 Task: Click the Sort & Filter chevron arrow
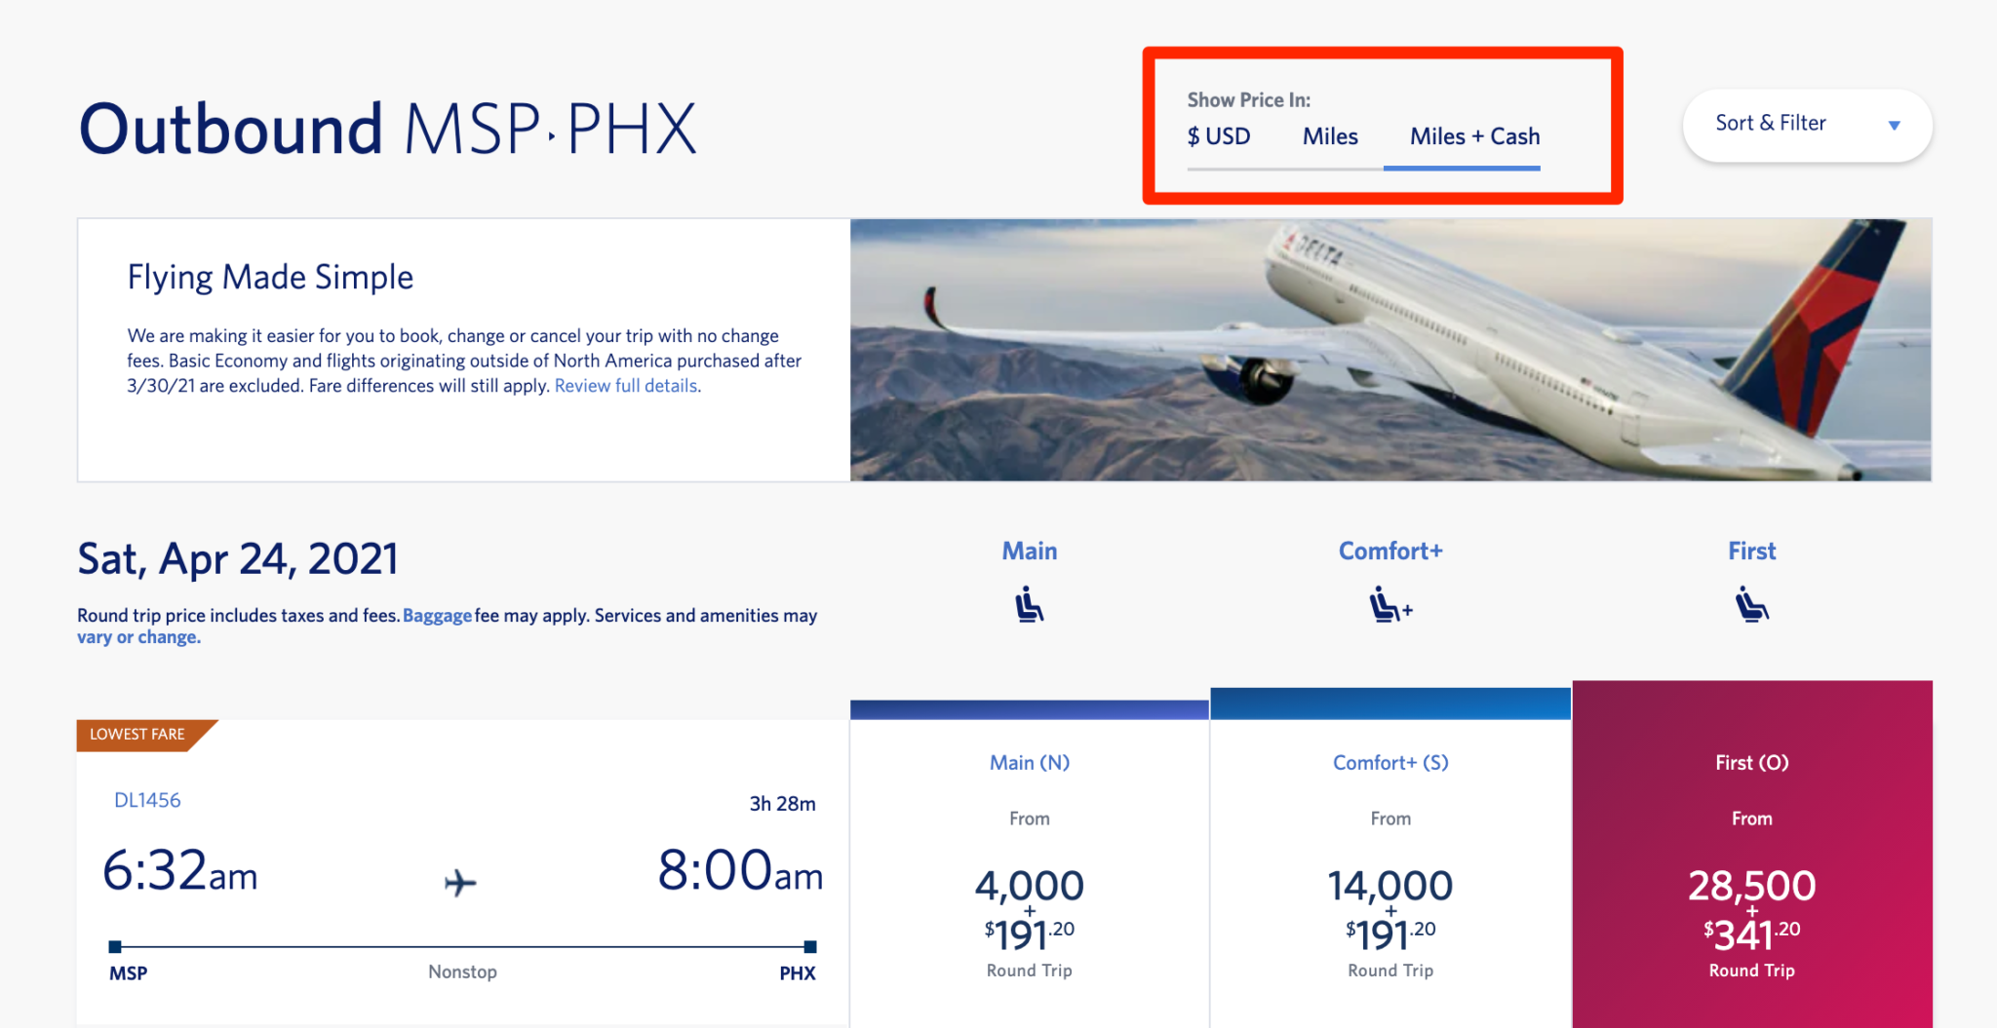(1893, 125)
